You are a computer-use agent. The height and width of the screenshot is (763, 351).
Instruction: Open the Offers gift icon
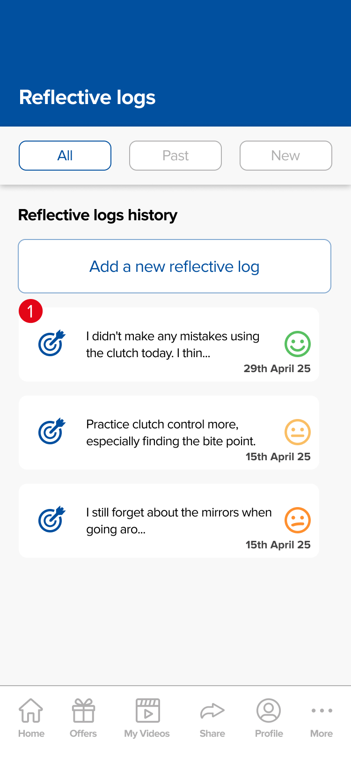83,711
